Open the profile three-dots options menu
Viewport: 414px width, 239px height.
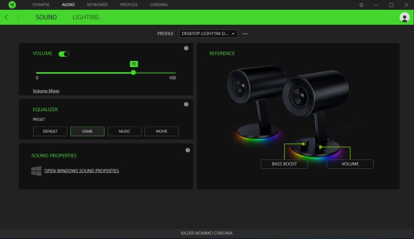click(245, 34)
